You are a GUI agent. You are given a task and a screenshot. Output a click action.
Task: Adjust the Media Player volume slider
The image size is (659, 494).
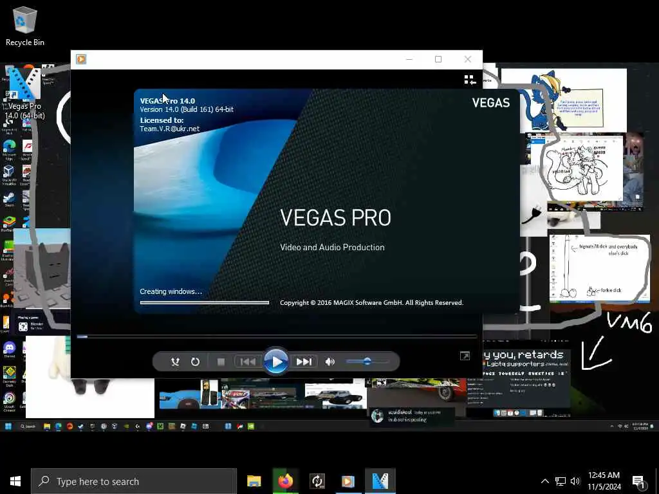coord(367,361)
